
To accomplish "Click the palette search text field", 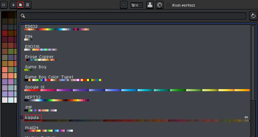I will point(136,16).
